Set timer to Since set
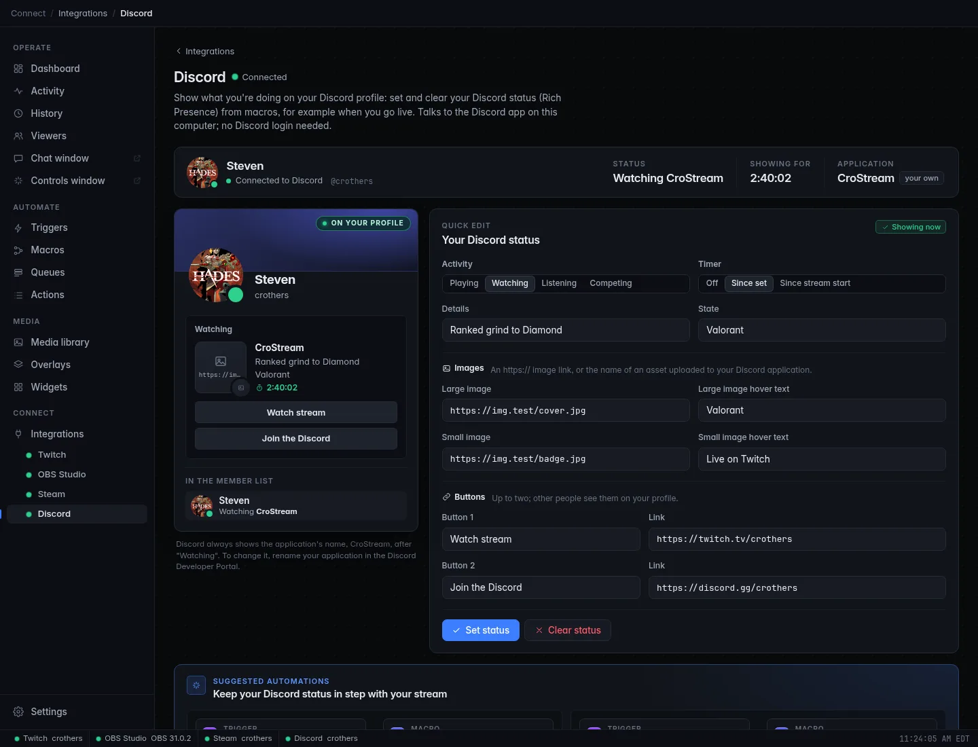The image size is (978, 747). click(749, 283)
